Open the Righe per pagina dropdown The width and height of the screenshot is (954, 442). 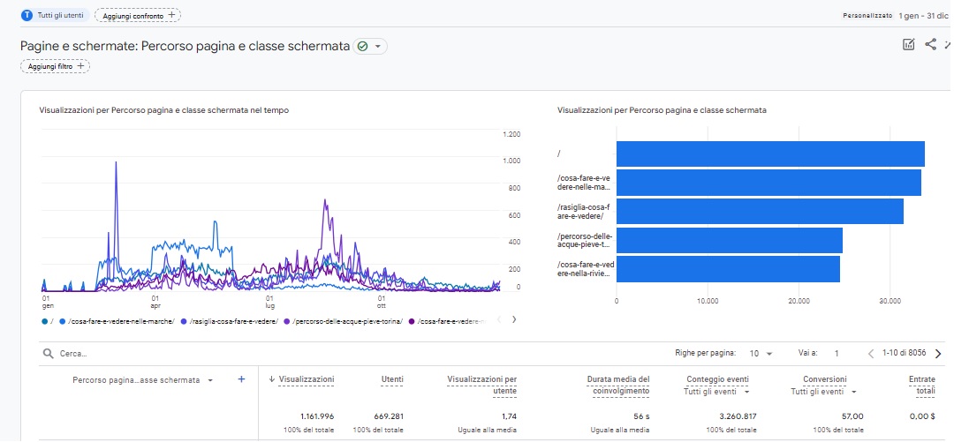click(x=758, y=353)
